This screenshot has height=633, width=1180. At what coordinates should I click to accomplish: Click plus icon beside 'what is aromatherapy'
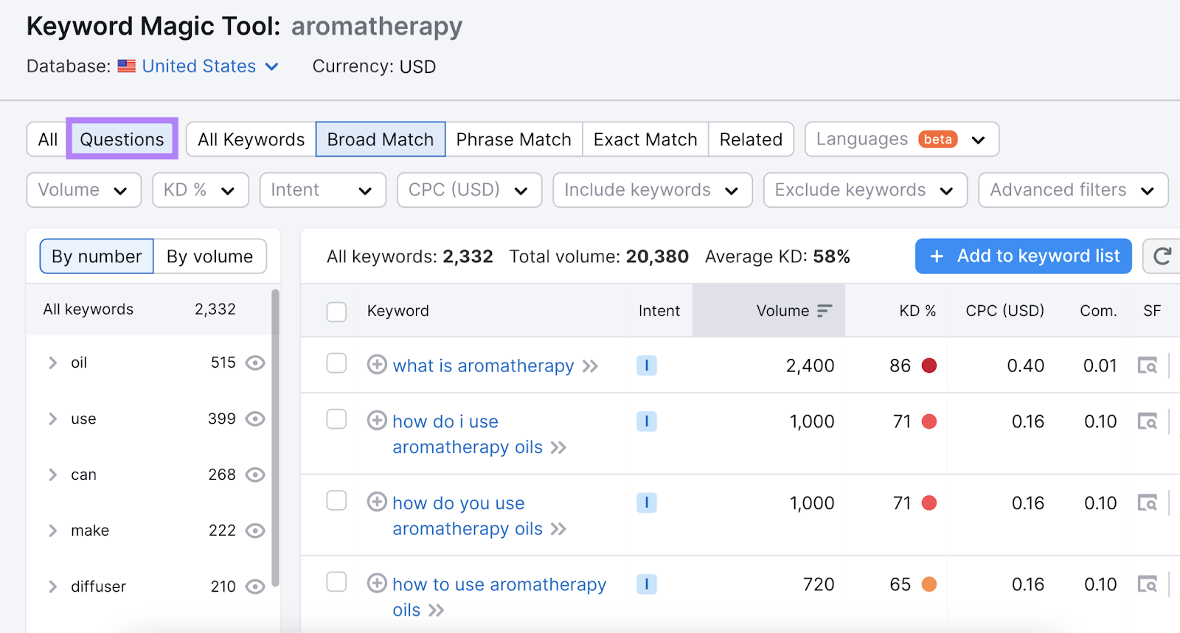pyautogui.click(x=377, y=365)
